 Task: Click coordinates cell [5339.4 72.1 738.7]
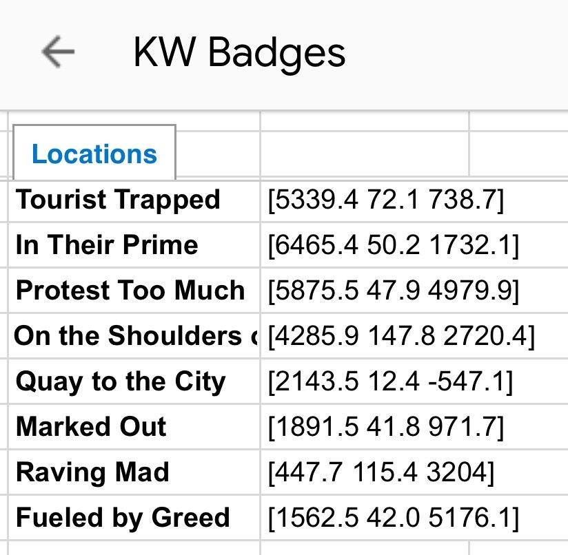click(414, 200)
